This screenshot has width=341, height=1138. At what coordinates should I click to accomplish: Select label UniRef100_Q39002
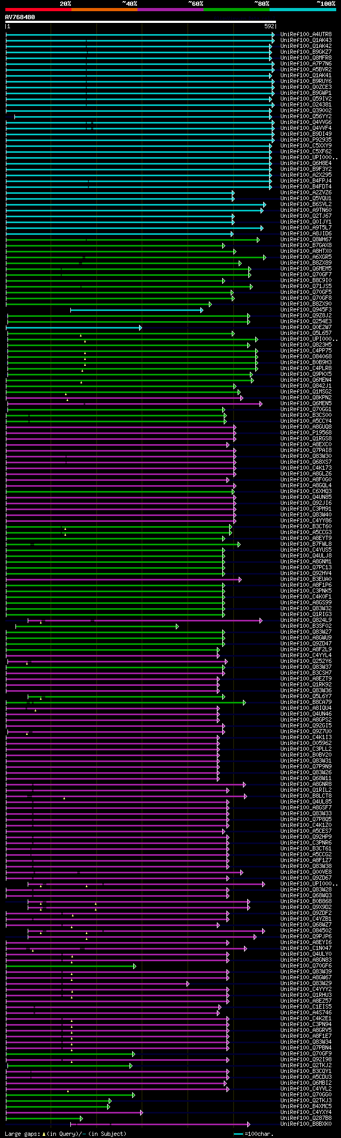tap(306, 111)
